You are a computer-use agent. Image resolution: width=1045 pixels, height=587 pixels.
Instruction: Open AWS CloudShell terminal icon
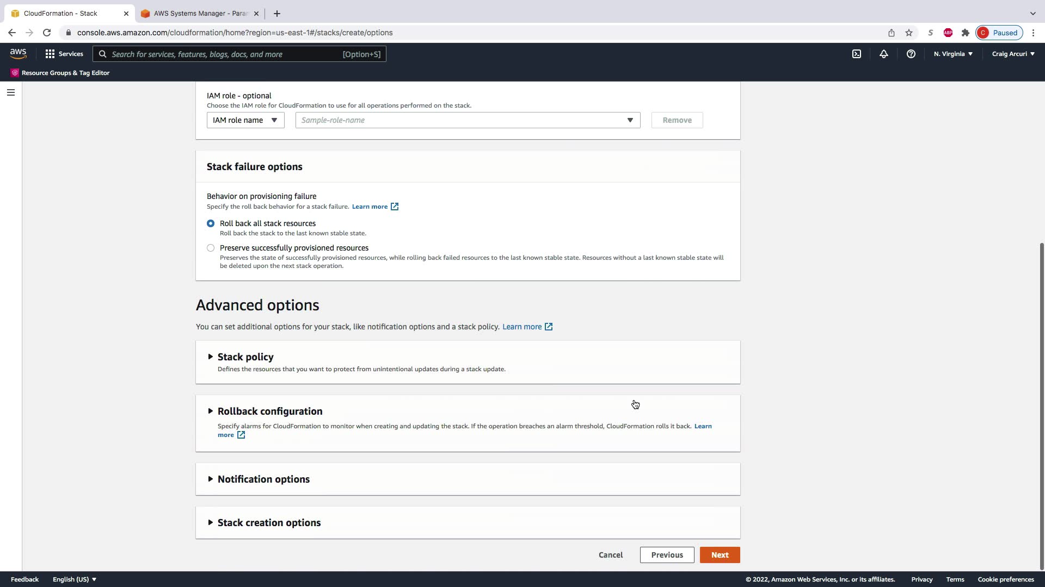tap(857, 54)
